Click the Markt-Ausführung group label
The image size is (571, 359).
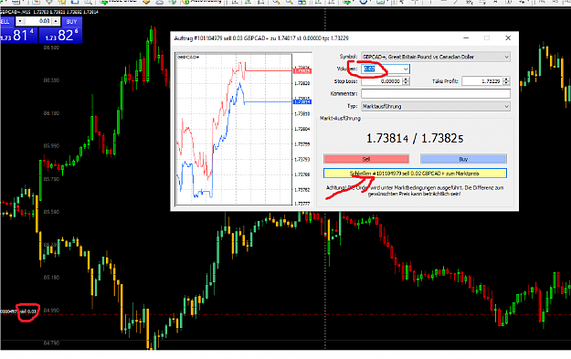[340, 119]
